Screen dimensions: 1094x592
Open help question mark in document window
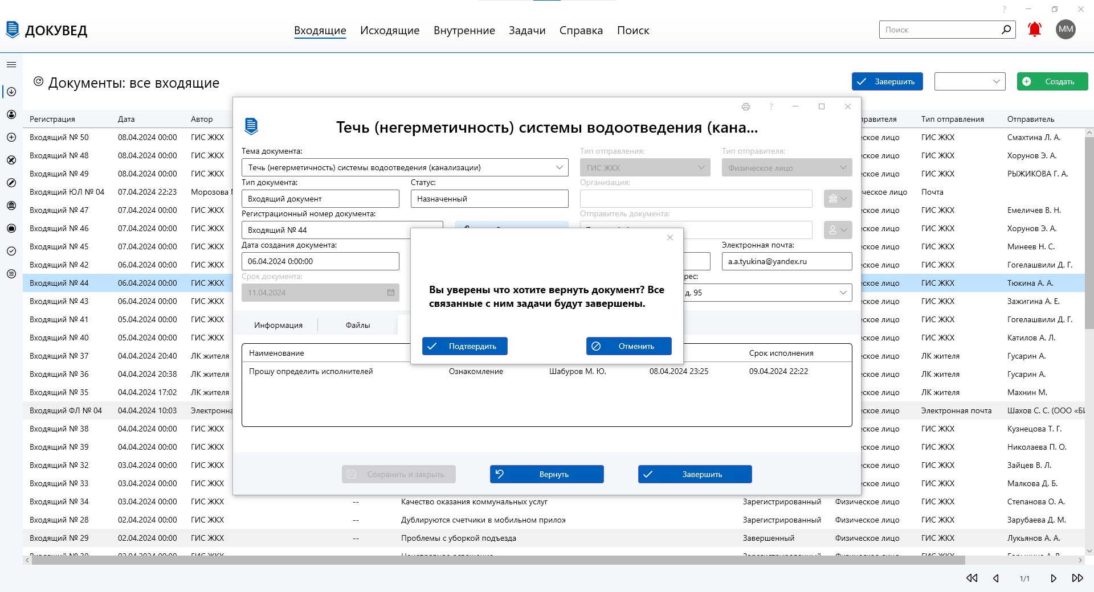(771, 106)
